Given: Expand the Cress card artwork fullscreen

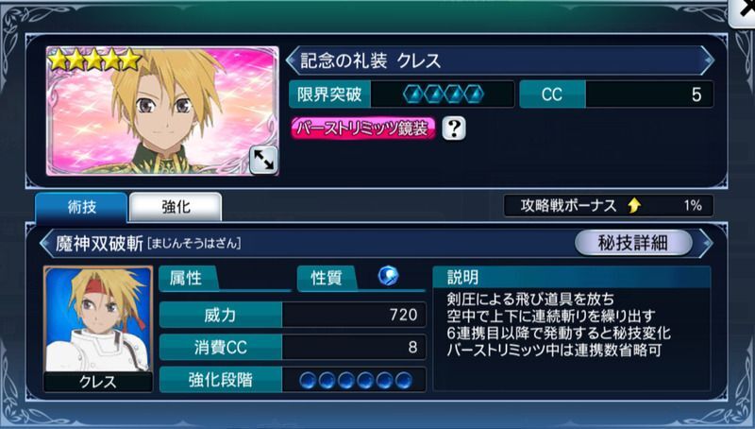Looking at the screenshot, I should click(263, 160).
